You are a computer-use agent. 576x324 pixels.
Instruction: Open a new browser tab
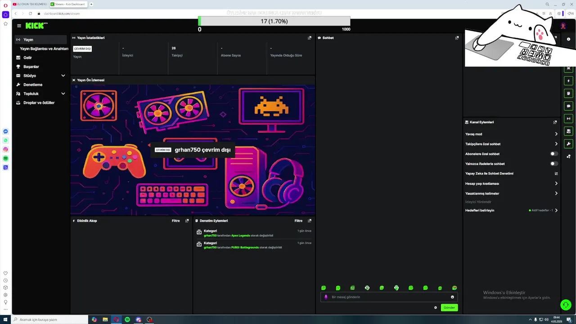pos(91,4)
